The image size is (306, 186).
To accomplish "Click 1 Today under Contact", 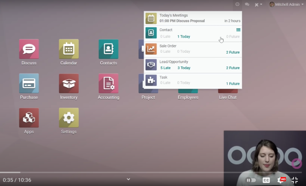I will [x=184, y=36].
